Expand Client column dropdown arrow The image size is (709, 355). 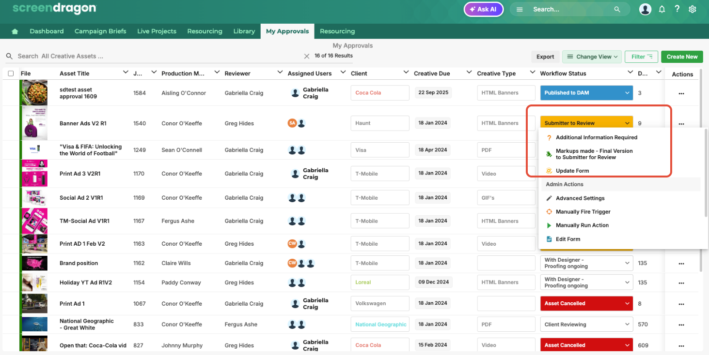[406, 73]
